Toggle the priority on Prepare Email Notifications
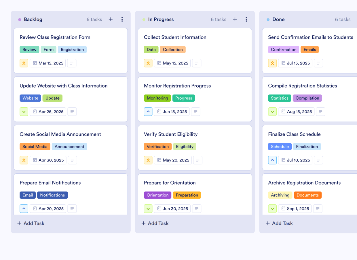 [x=24, y=208]
